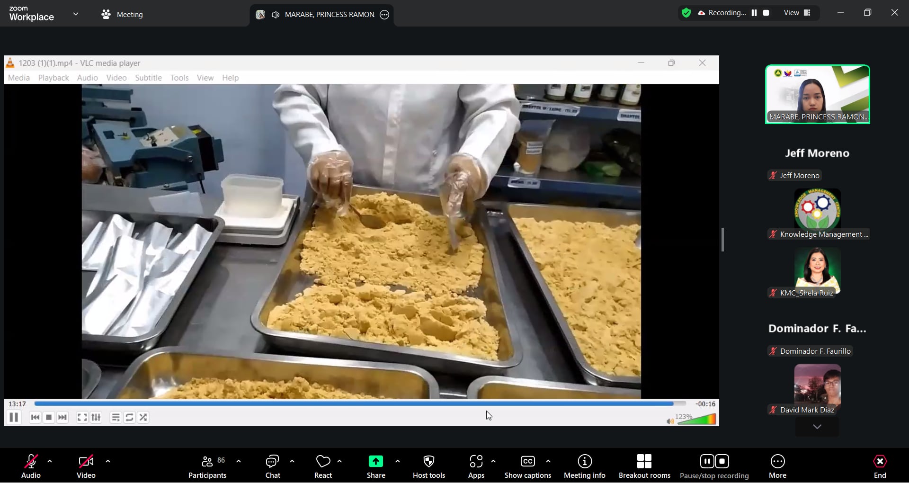The height and width of the screenshot is (483, 909).
Task: Open the Apps panel
Action: [x=476, y=466]
